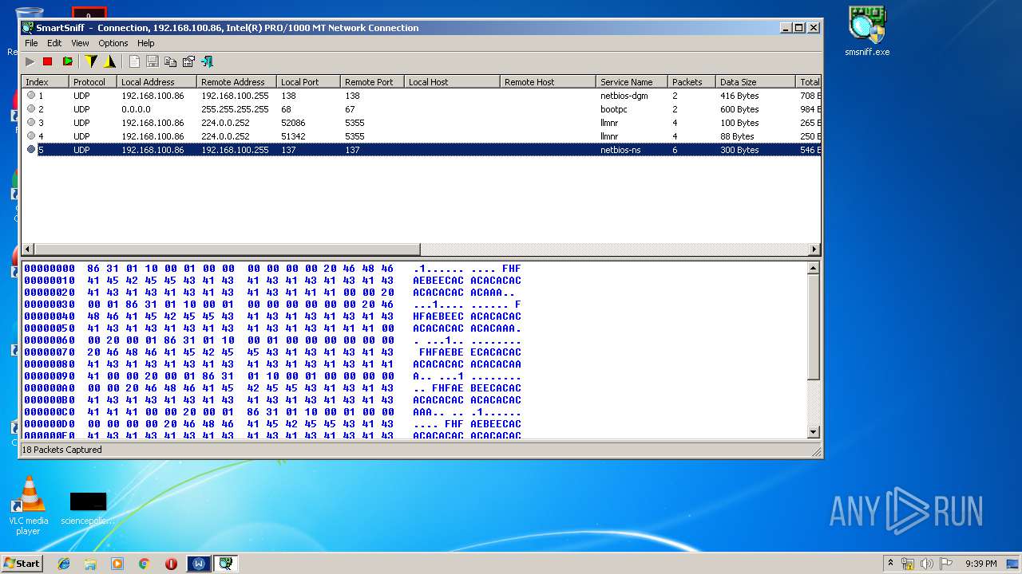Open the File menu

(x=31, y=43)
